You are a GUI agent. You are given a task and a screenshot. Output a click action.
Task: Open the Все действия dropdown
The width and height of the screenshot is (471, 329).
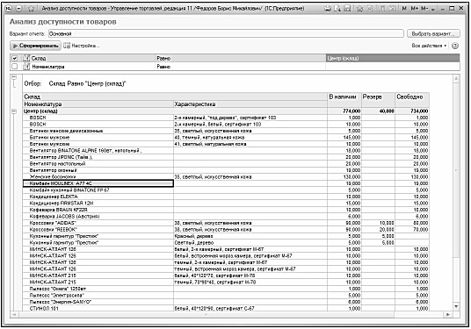(429, 46)
